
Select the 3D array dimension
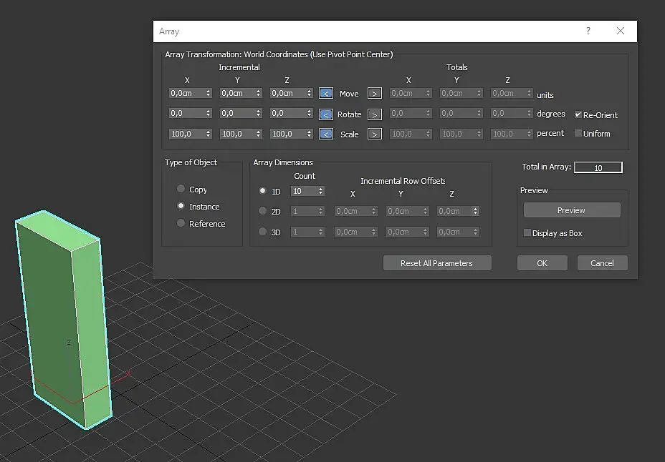(262, 232)
